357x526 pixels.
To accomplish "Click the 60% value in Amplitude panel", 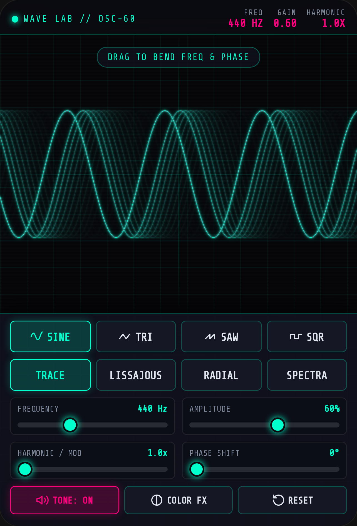I will 332,409.
